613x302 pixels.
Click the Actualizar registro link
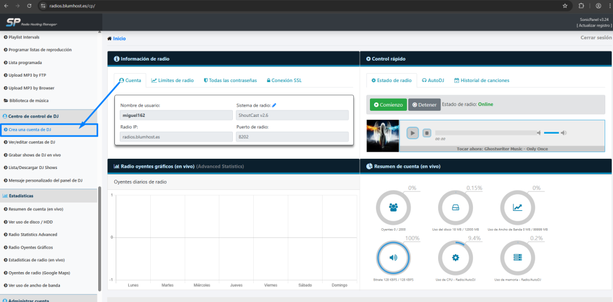[x=594, y=25]
